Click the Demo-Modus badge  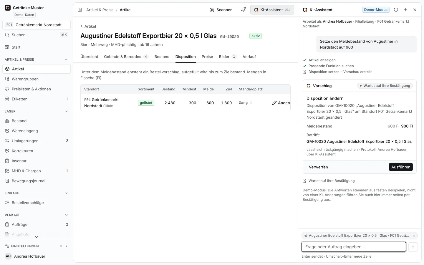376,10
